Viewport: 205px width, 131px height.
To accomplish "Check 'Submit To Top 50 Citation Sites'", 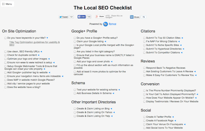I will point(144,38).
